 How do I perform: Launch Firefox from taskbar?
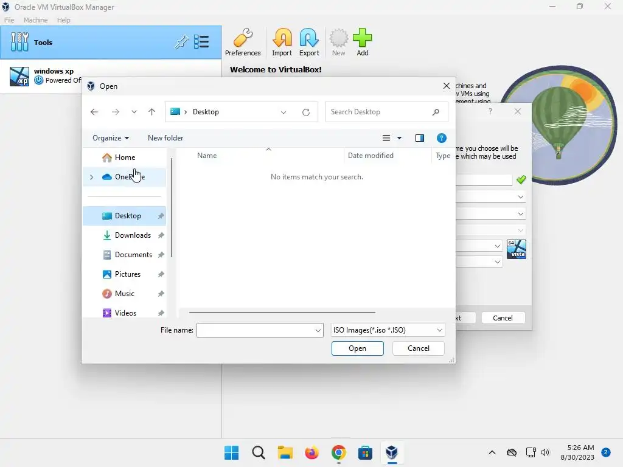click(311, 452)
